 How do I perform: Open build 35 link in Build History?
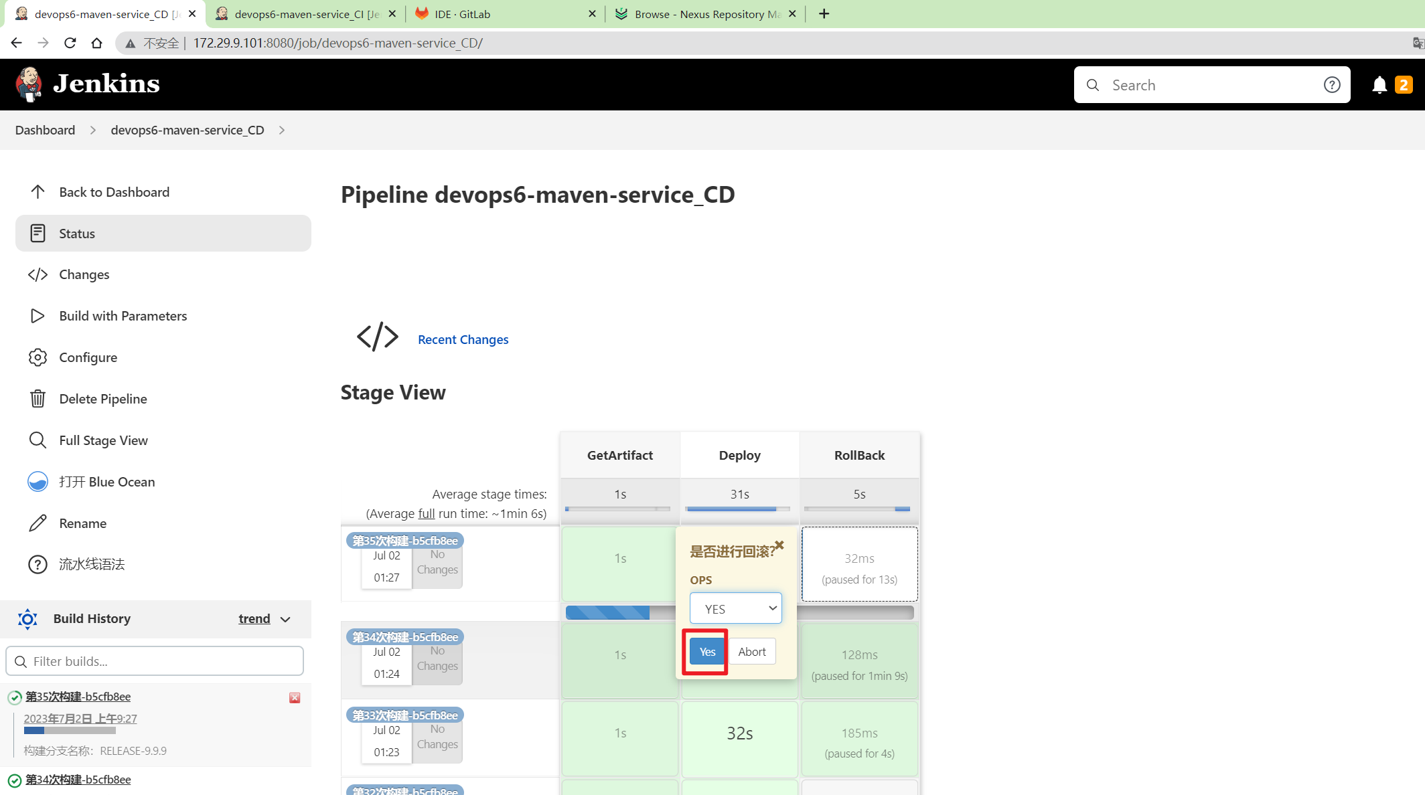pyautogui.click(x=78, y=697)
